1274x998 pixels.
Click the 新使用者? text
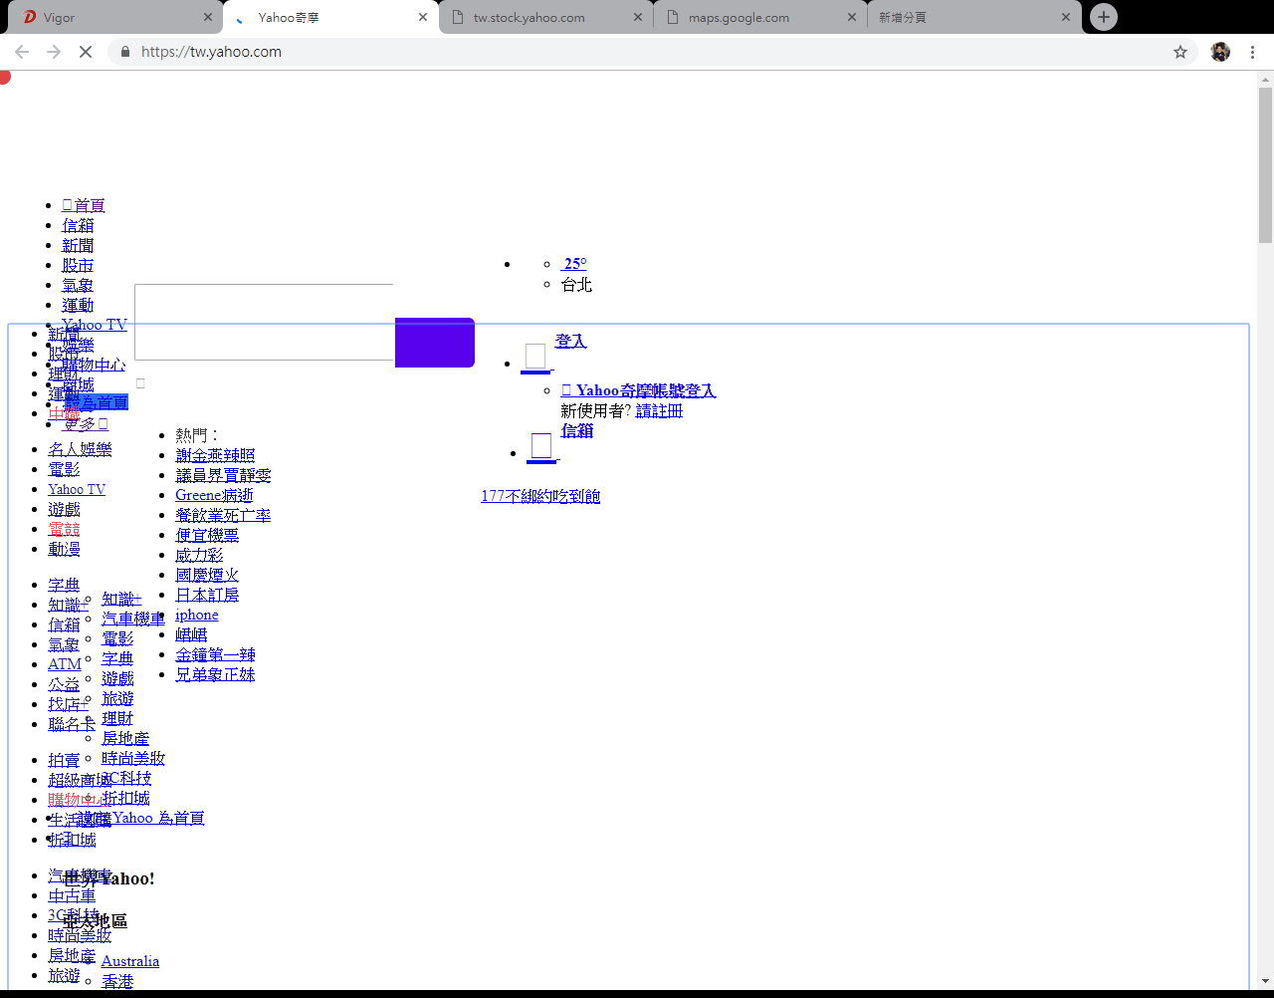[x=595, y=410]
